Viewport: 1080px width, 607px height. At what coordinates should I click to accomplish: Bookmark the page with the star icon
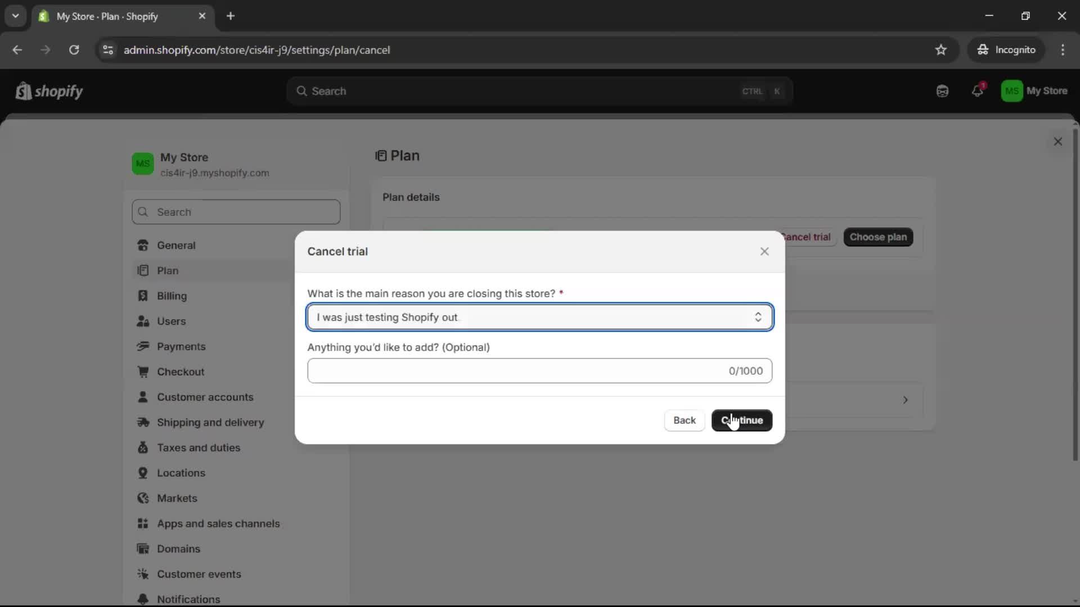(x=941, y=49)
